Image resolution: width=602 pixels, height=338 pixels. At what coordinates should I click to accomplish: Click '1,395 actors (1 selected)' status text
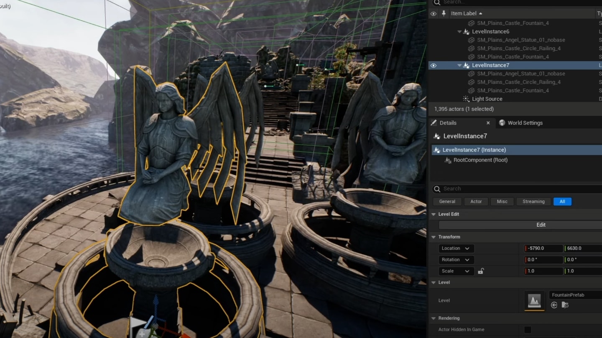tap(464, 109)
